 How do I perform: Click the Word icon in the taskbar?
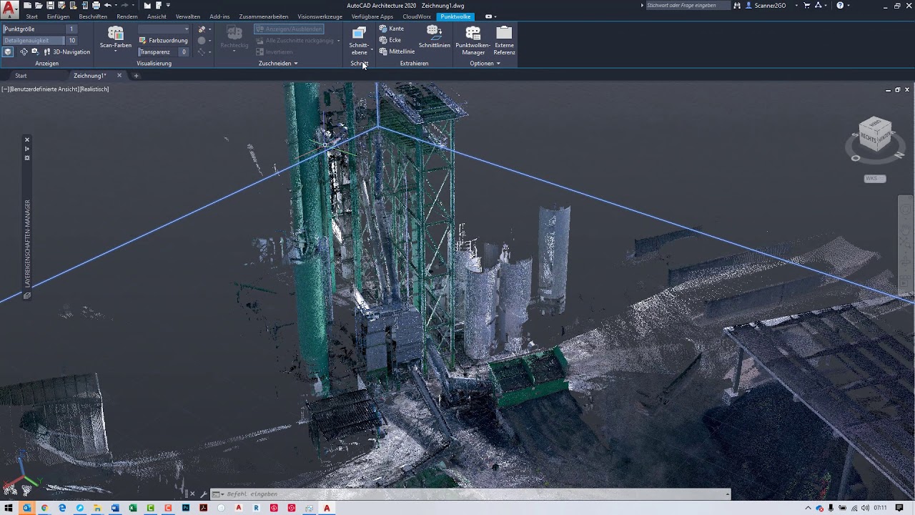pyautogui.click(x=115, y=508)
